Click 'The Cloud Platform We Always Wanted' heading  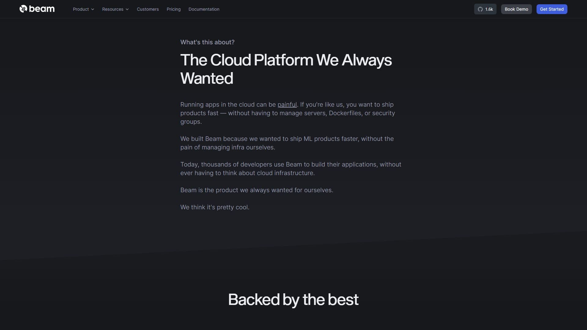pos(286,69)
